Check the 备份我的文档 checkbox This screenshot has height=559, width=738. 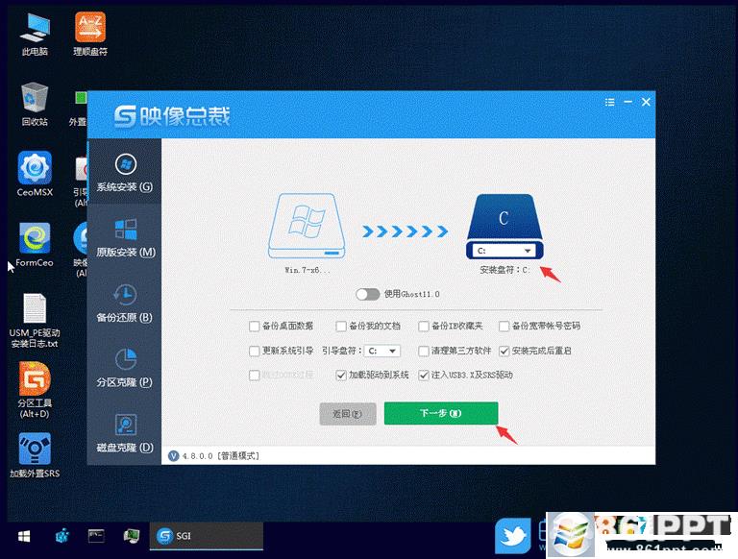(341, 326)
